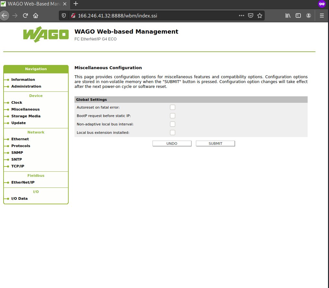
Task: Open the browser home page icon
Action: coord(36,16)
